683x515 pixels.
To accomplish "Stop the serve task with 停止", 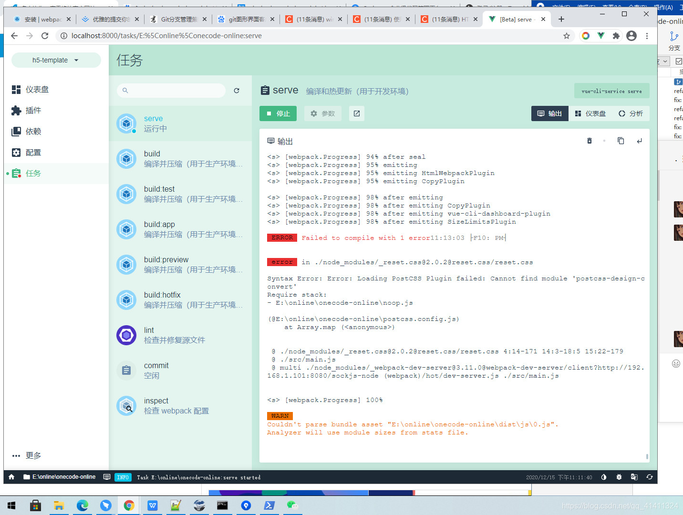I will (278, 113).
